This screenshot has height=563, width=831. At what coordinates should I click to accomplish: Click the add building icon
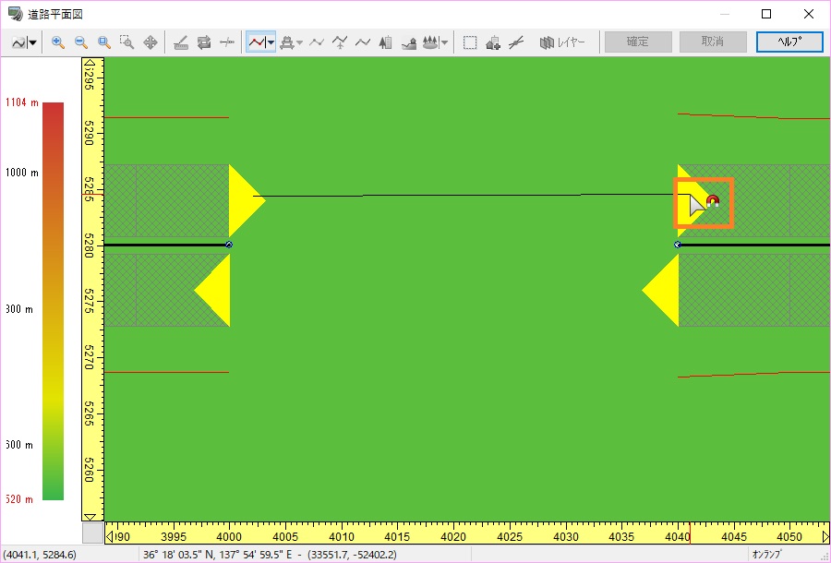pyautogui.click(x=493, y=42)
